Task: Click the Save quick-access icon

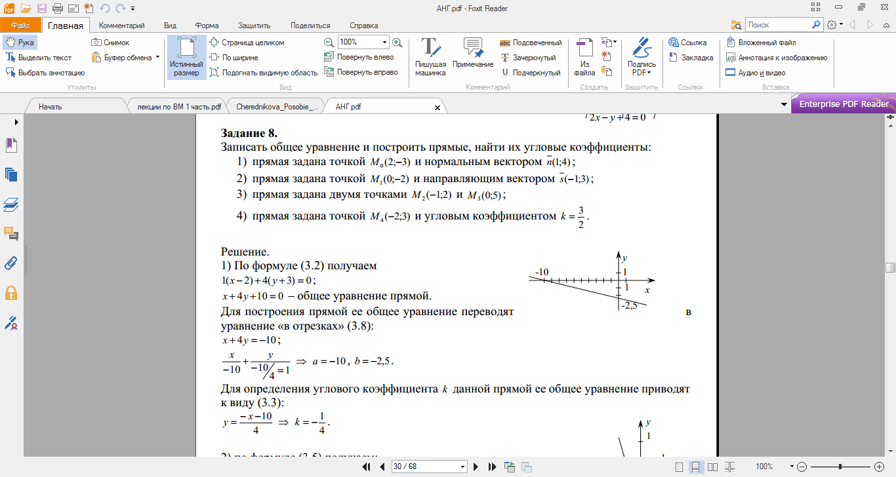Action: click(x=41, y=9)
